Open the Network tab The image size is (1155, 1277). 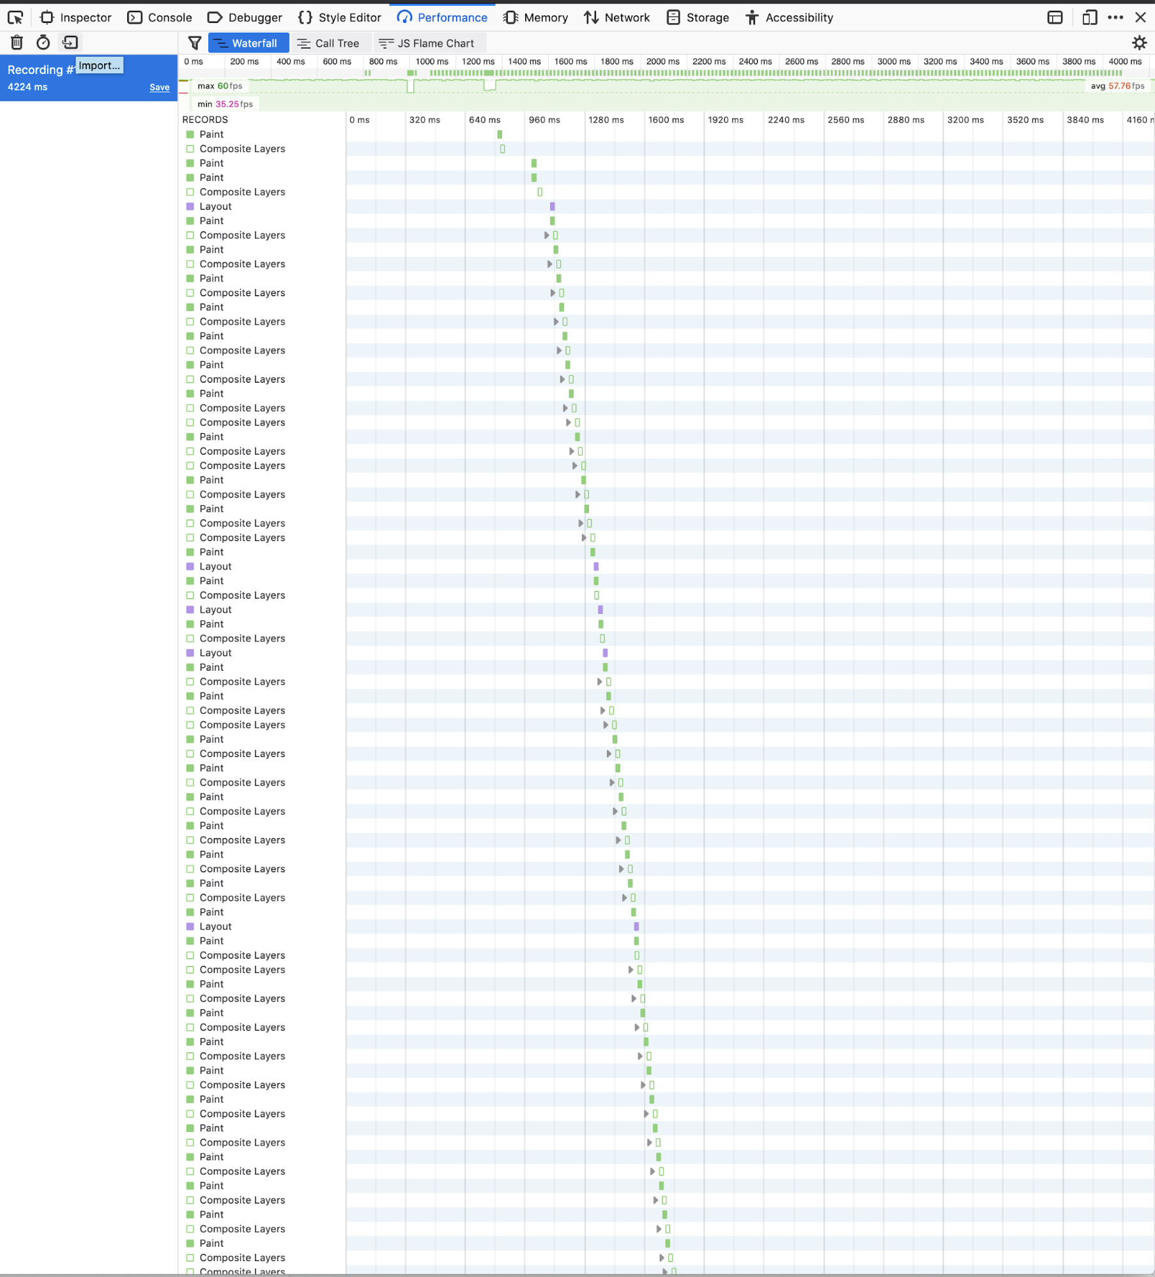[x=616, y=17]
